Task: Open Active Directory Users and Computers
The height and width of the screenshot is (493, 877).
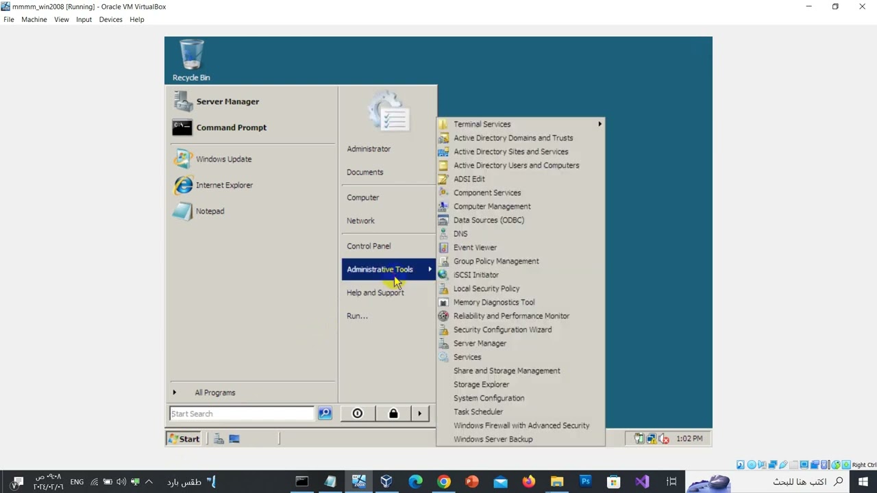Action: click(521, 165)
